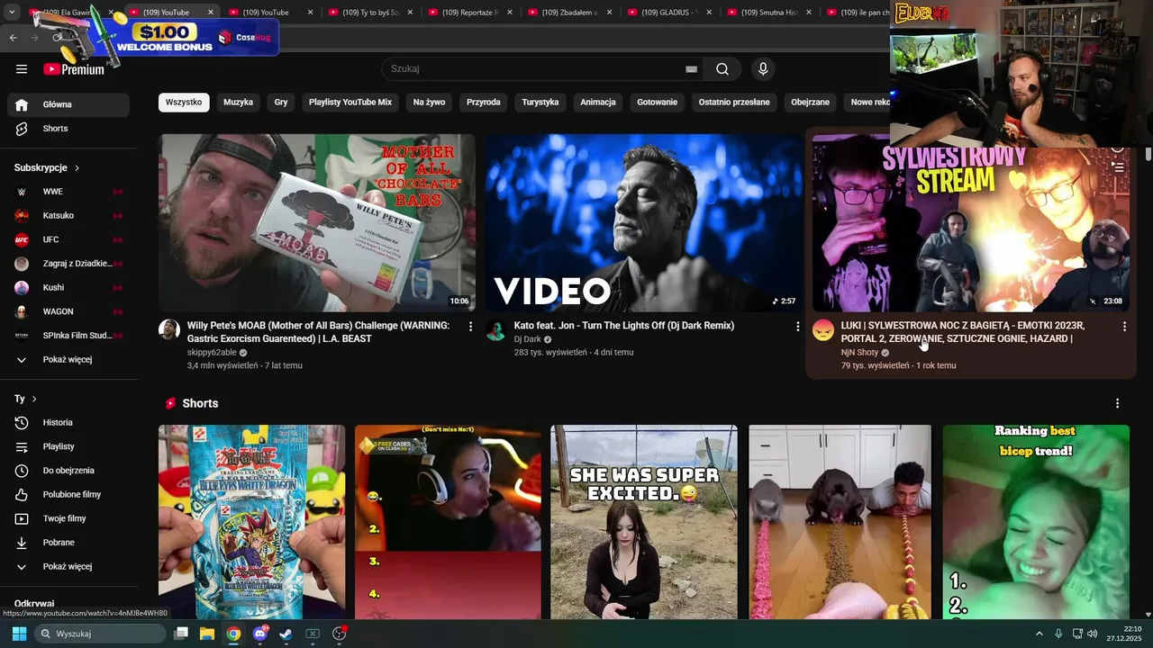Open the Chrome tab search dropdown

(12, 13)
